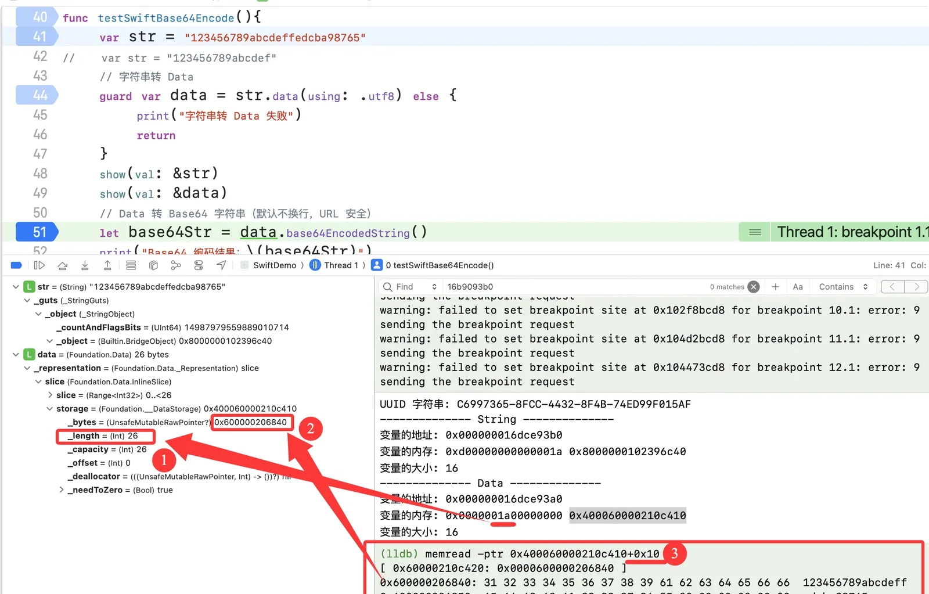This screenshot has height=594, width=929.
Task: Toggle breakpoint on line 40
Action: point(37,17)
